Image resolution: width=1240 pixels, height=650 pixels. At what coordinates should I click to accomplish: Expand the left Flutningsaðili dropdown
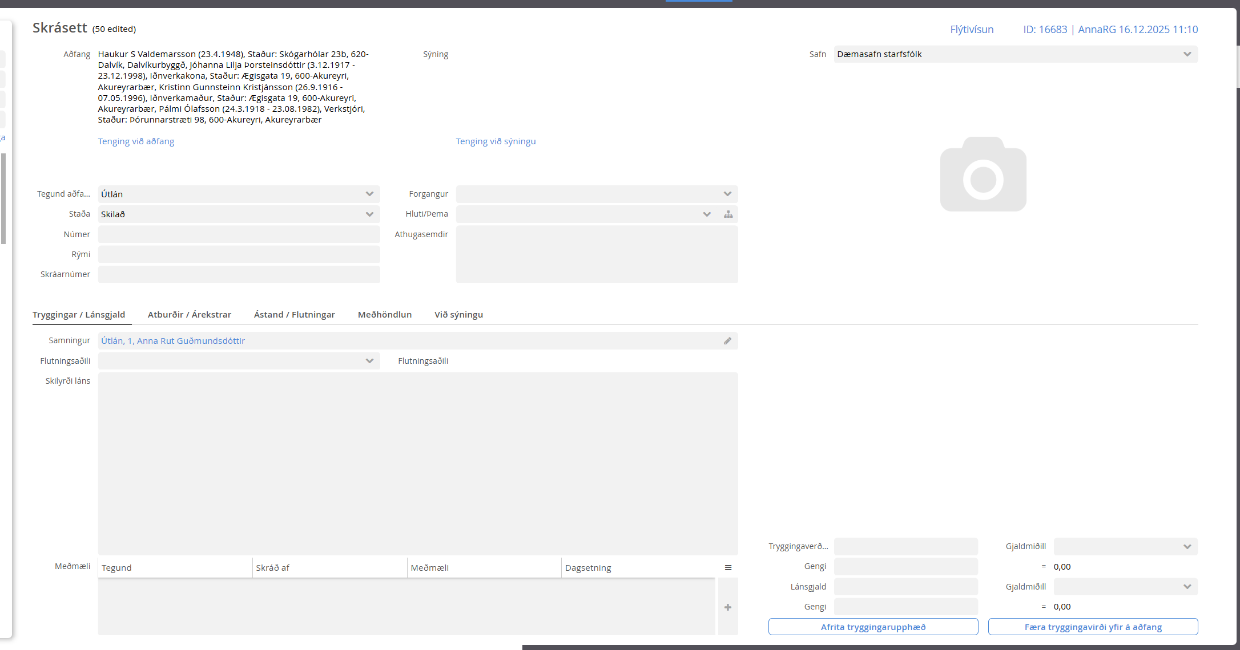pos(369,361)
